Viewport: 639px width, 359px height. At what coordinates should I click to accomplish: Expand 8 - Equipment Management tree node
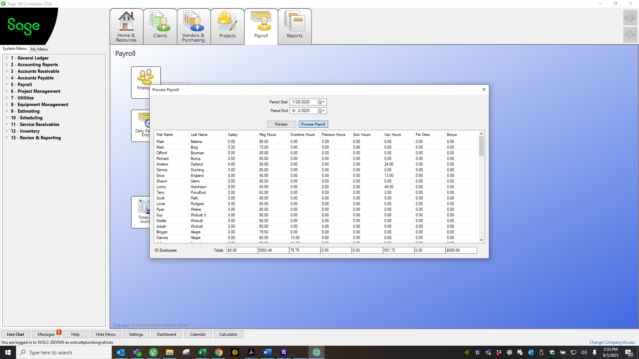coord(7,104)
